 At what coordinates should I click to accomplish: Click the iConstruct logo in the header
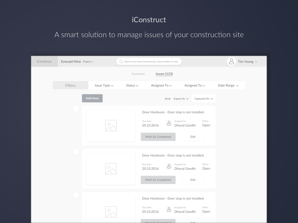44,61
